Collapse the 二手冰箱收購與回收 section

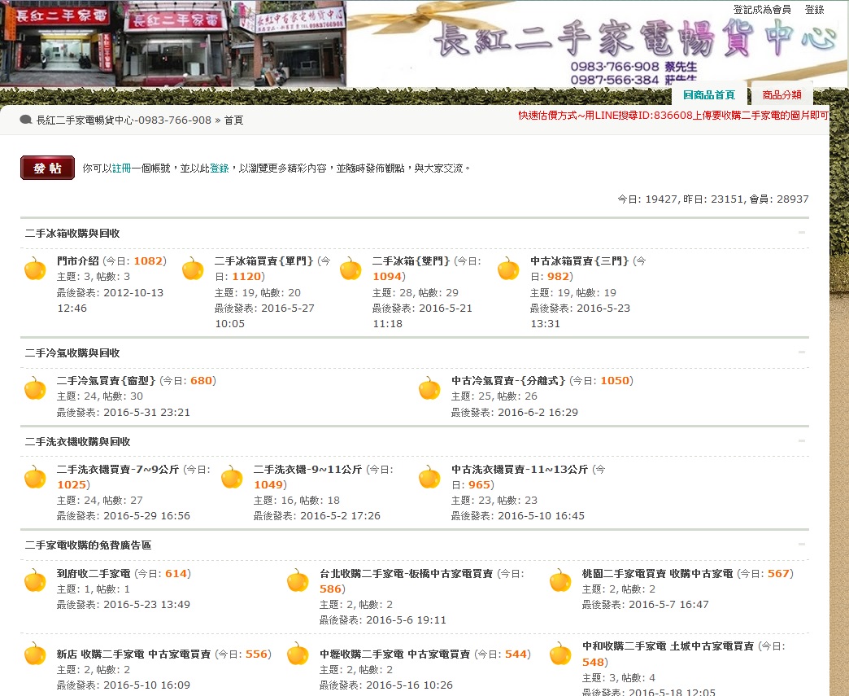tap(802, 233)
